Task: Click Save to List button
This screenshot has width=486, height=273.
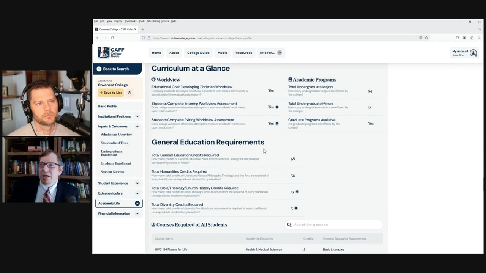Action: coord(111,93)
